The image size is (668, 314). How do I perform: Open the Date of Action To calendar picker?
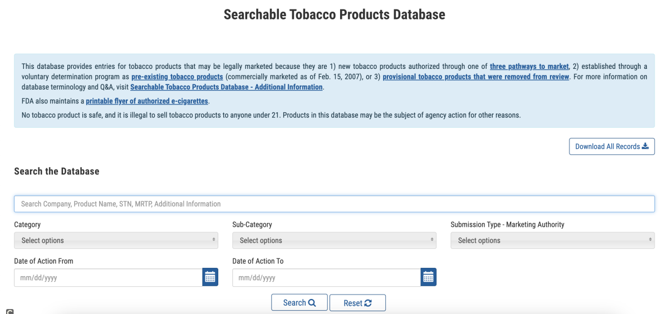428,277
